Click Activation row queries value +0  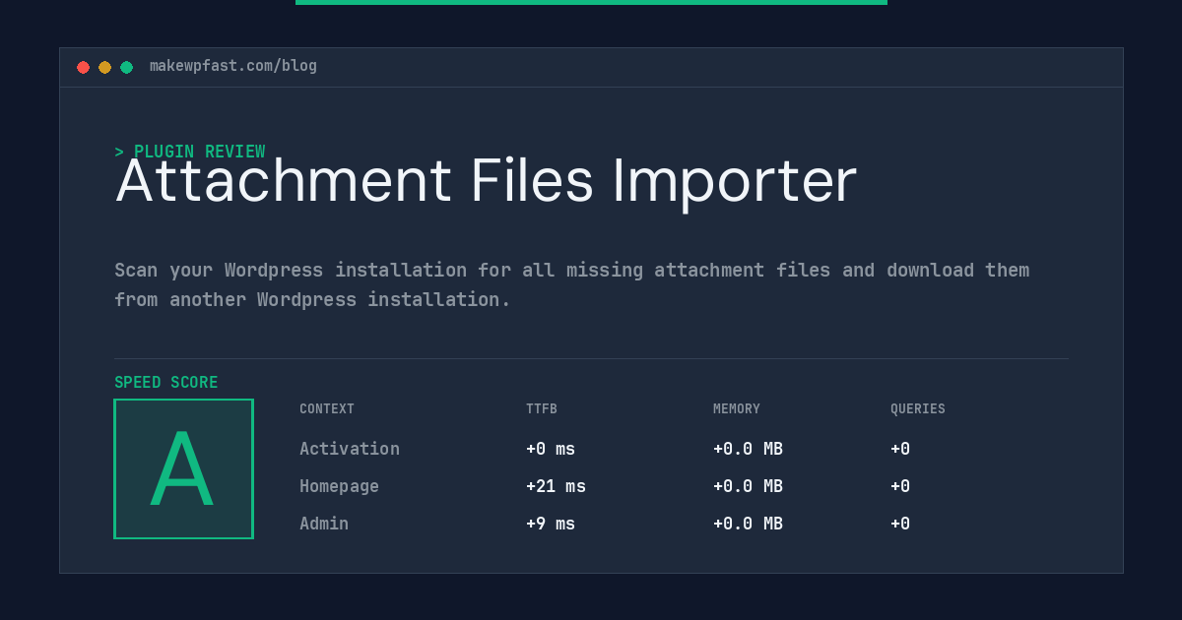pyautogui.click(x=900, y=449)
